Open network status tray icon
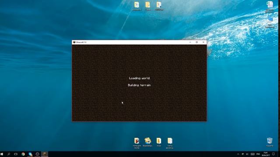Image resolution: width=280 pixels, height=157 pixels. point(243,154)
